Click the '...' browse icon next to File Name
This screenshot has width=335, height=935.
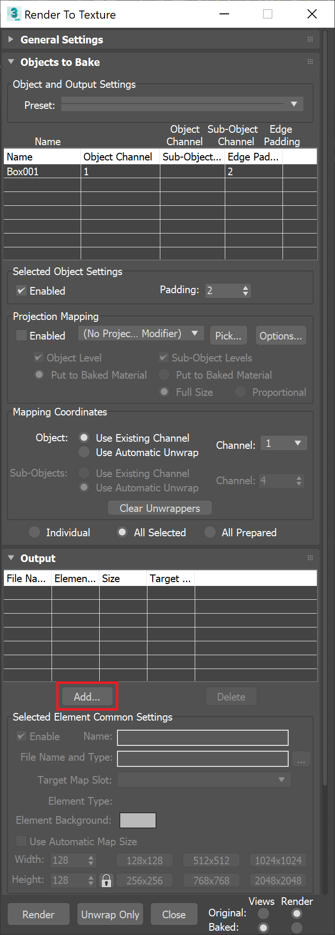pos(301,759)
